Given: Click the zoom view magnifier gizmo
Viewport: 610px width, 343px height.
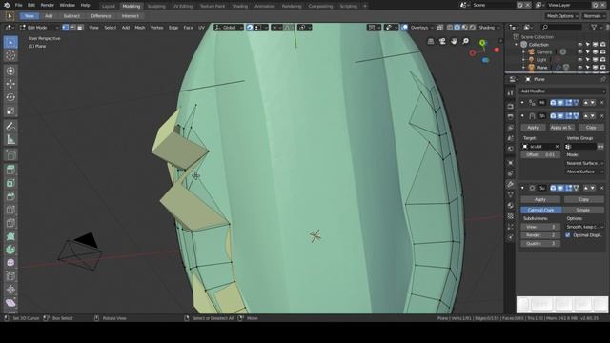Looking at the screenshot, I should tap(466, 41).
